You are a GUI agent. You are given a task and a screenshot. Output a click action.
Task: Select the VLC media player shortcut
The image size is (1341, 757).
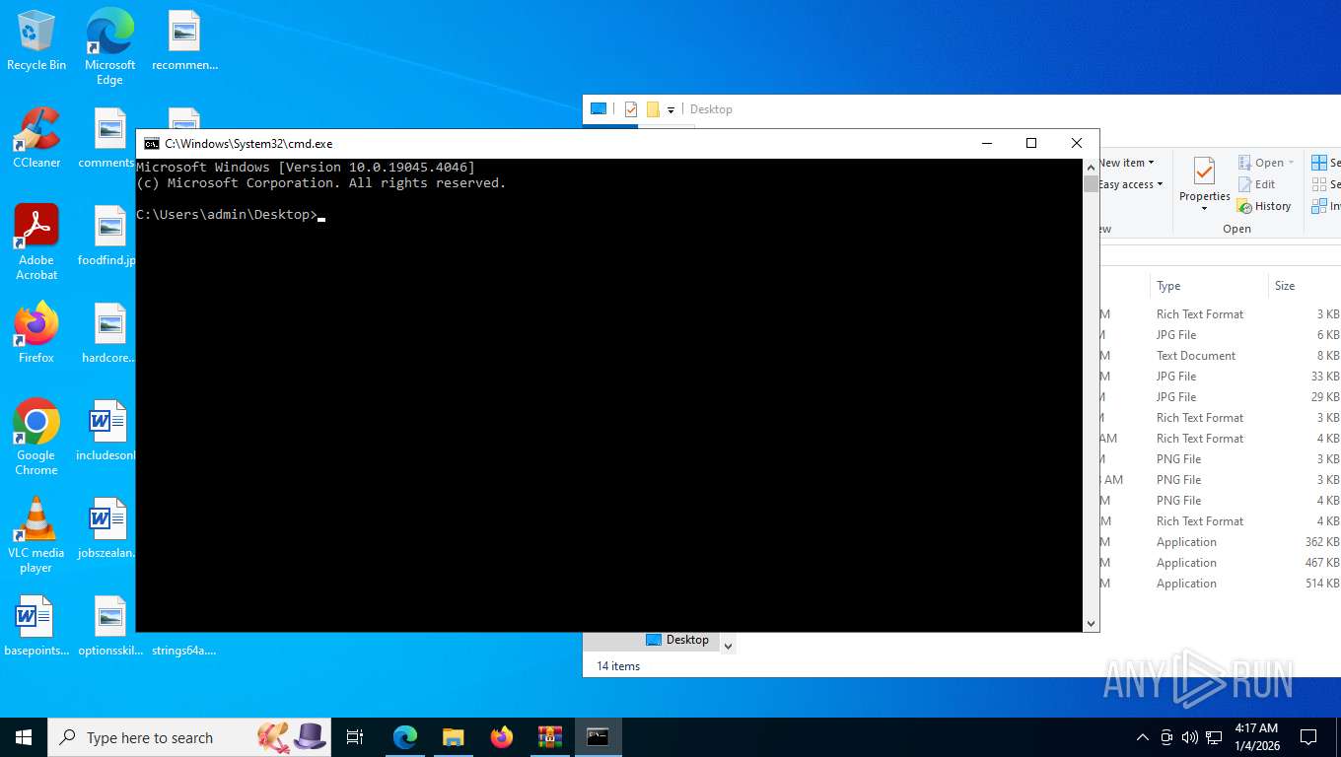(x=36, y=535)
